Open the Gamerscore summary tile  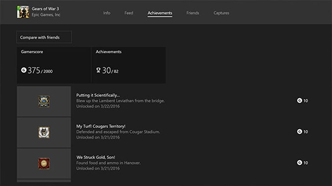[x=54, y=65]
